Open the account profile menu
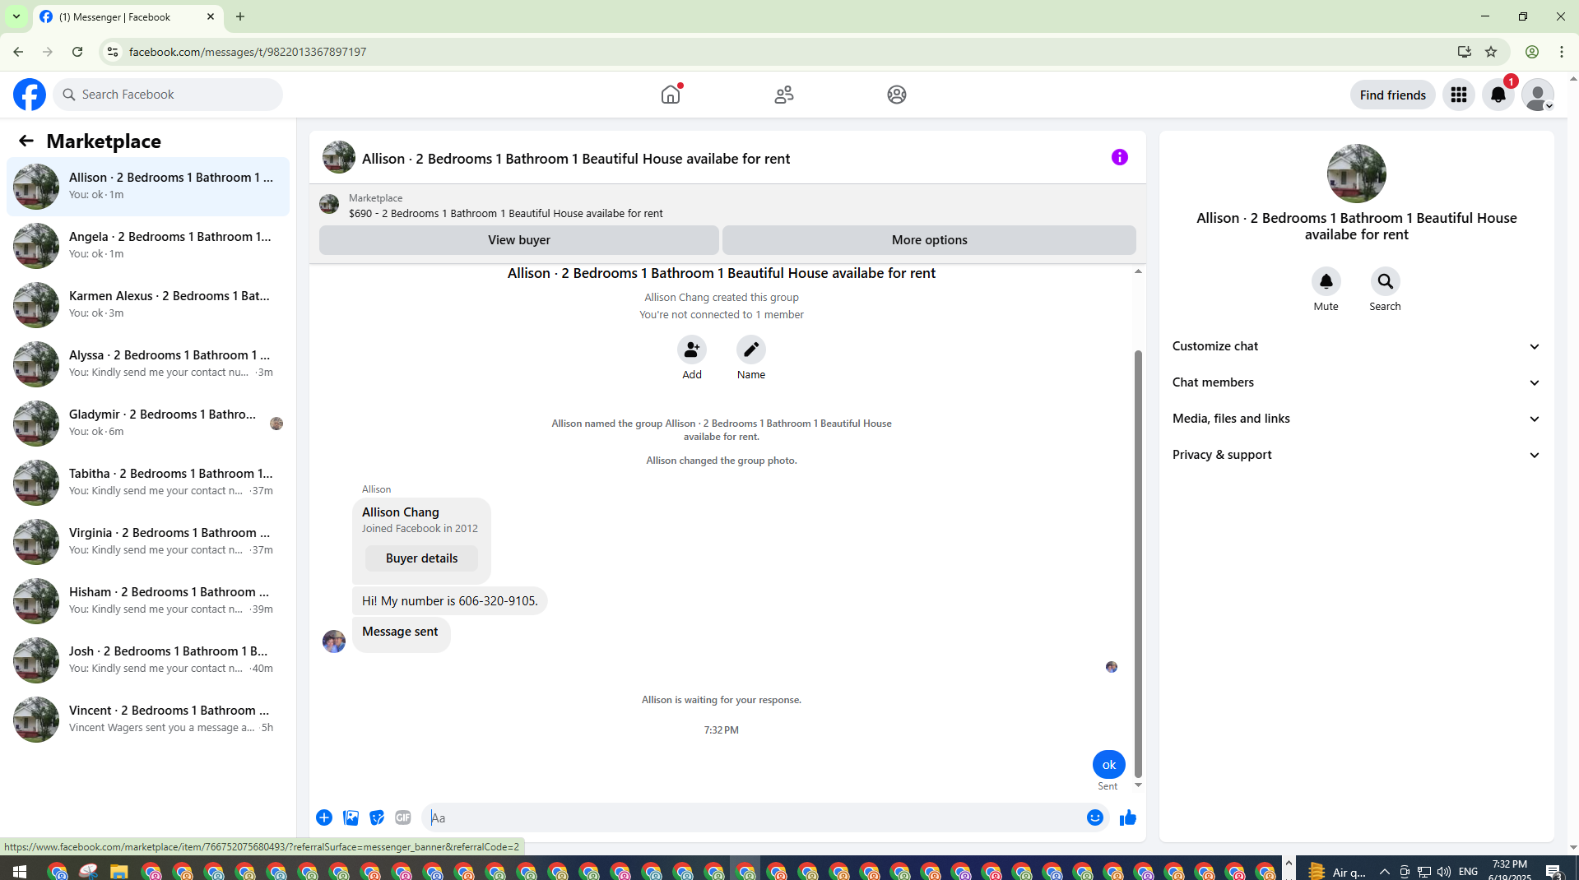The height and width of the screenshot is (880, 1579). point(1538,95)
